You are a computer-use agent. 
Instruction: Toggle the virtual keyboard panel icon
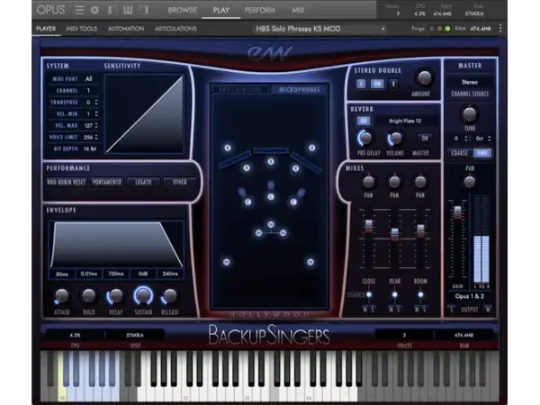(x=128, y=10)
